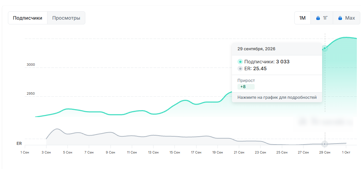Click the '3 Сен' date label
The width and height of the screenshot is (361, 169).
point(46,152)
